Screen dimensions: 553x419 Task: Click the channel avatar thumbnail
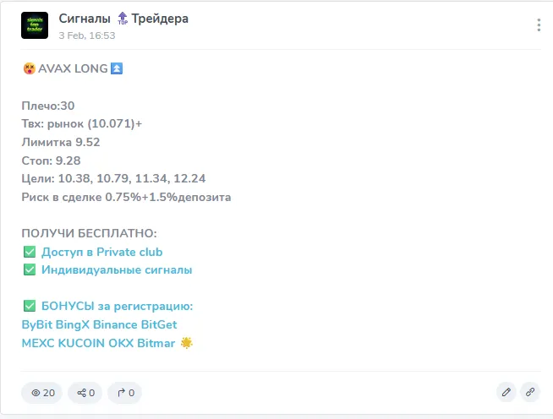[x=35, y=25]
